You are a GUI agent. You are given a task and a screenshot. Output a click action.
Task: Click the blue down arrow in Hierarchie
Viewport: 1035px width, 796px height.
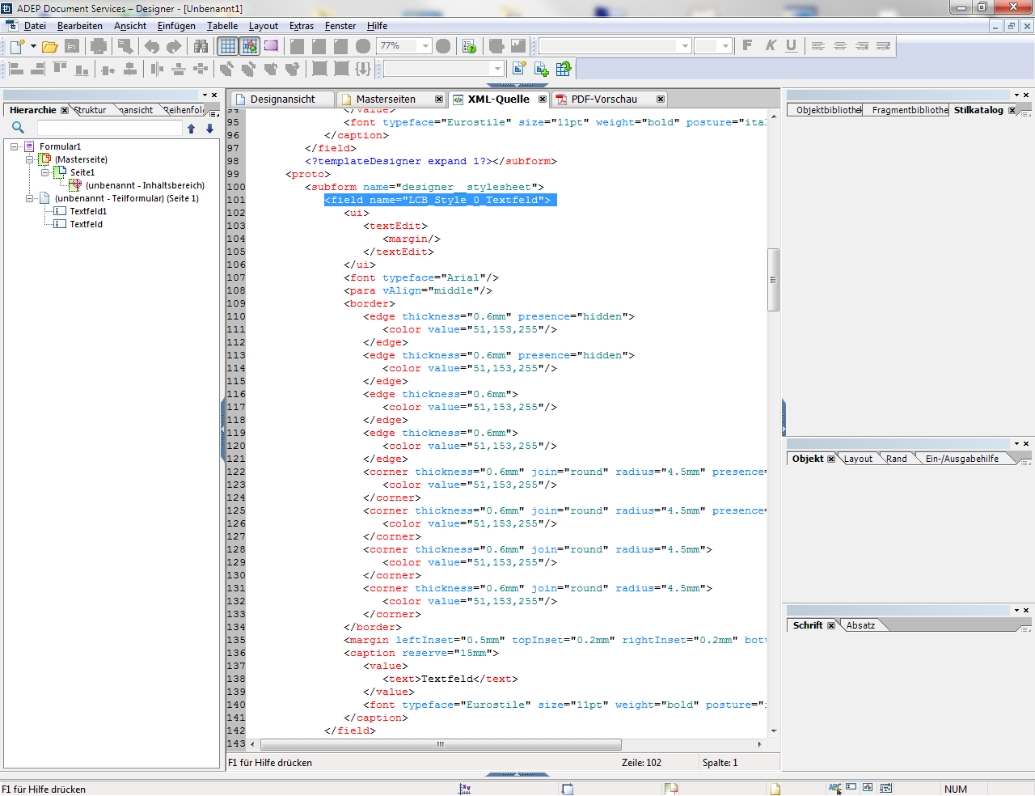pyautogui.click(x=209, y=129)
